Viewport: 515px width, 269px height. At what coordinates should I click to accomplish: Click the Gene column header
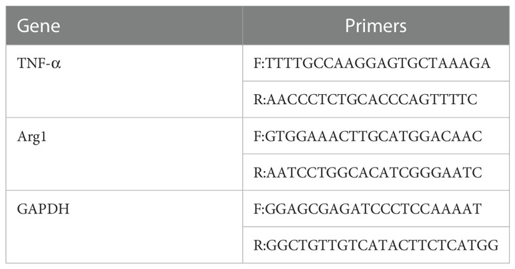(124, 25)
